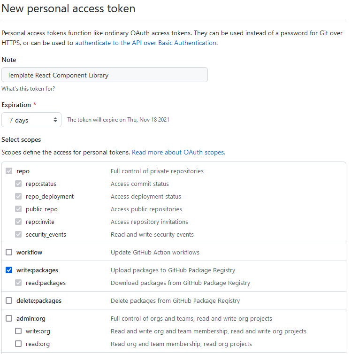Click the workflow scope label

tap(29, 252)
